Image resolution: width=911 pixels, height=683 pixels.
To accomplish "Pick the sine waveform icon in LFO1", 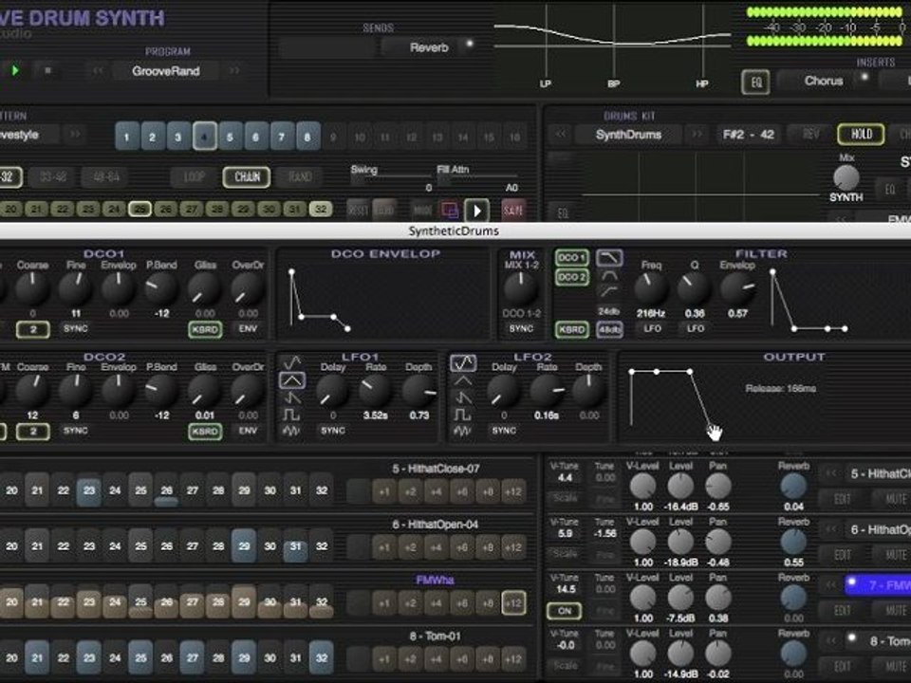I will [x=292, y=362].
